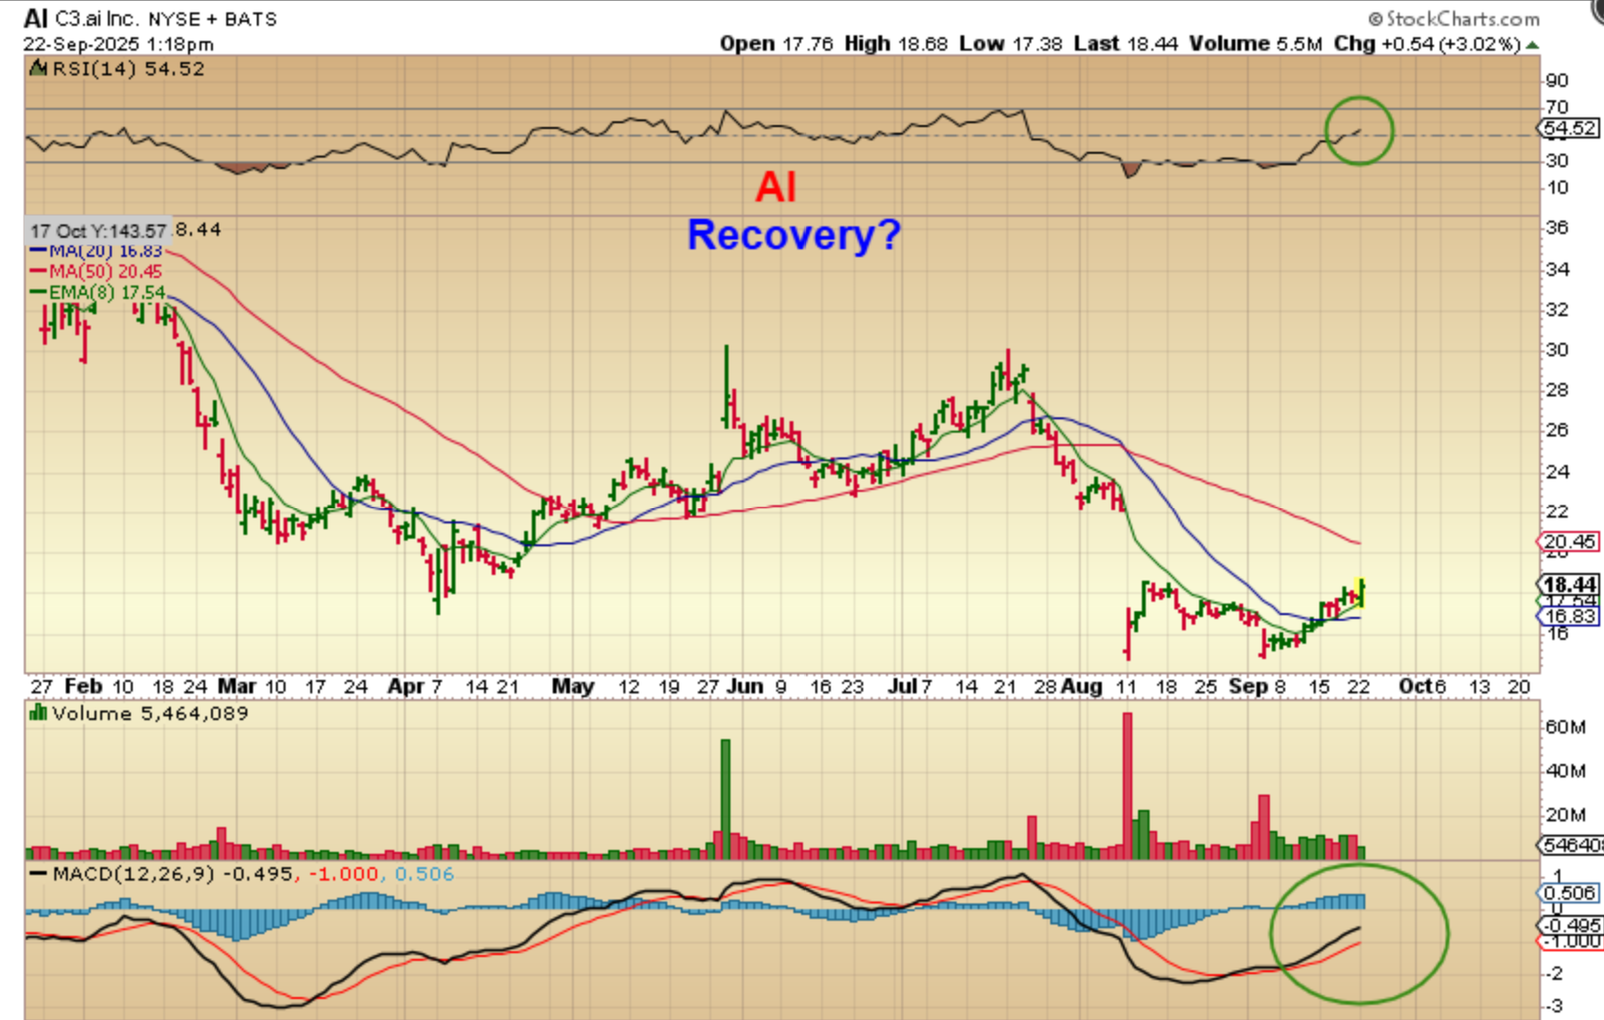Viewport: 1604px width, 1020px height.
Task: Click the 54.52 RSI tag on right axis
Action: (x=1569, y=128)
